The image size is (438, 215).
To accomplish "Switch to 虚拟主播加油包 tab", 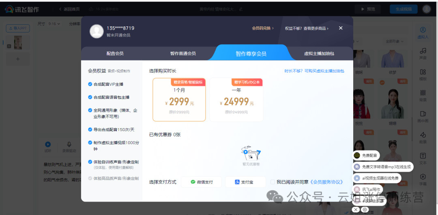I will tap(319, 54).
